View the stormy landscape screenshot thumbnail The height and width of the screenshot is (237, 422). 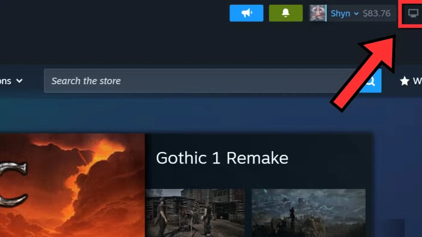coord(309,213)
